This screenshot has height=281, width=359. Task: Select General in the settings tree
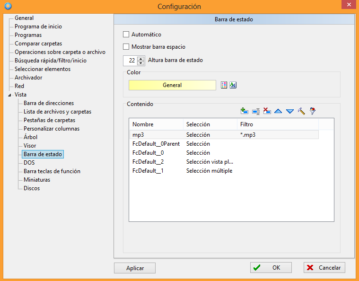point(24,18)
